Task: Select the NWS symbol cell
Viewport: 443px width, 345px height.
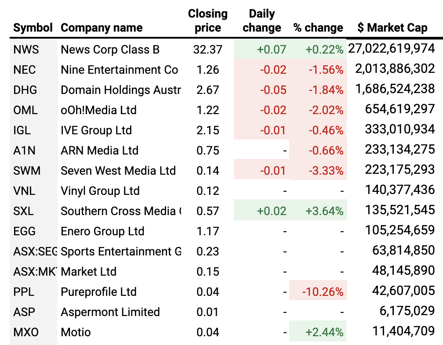Action: pos(26,50)
